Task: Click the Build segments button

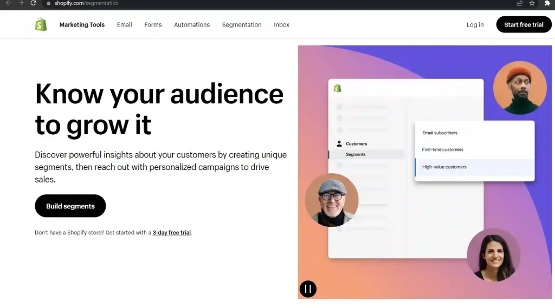Action: point(70,206)
